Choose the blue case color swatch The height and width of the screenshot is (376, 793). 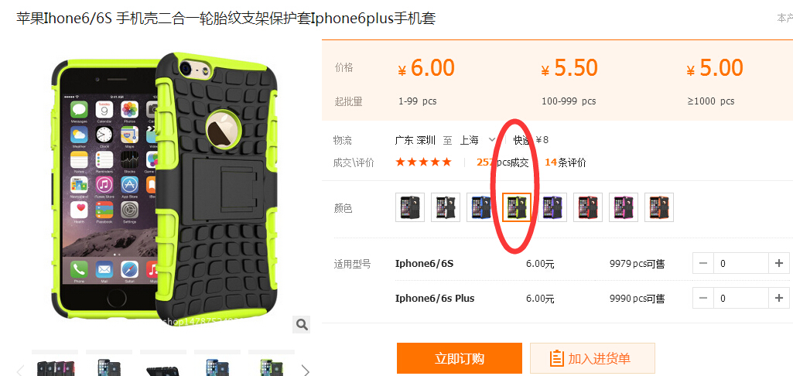481,207
